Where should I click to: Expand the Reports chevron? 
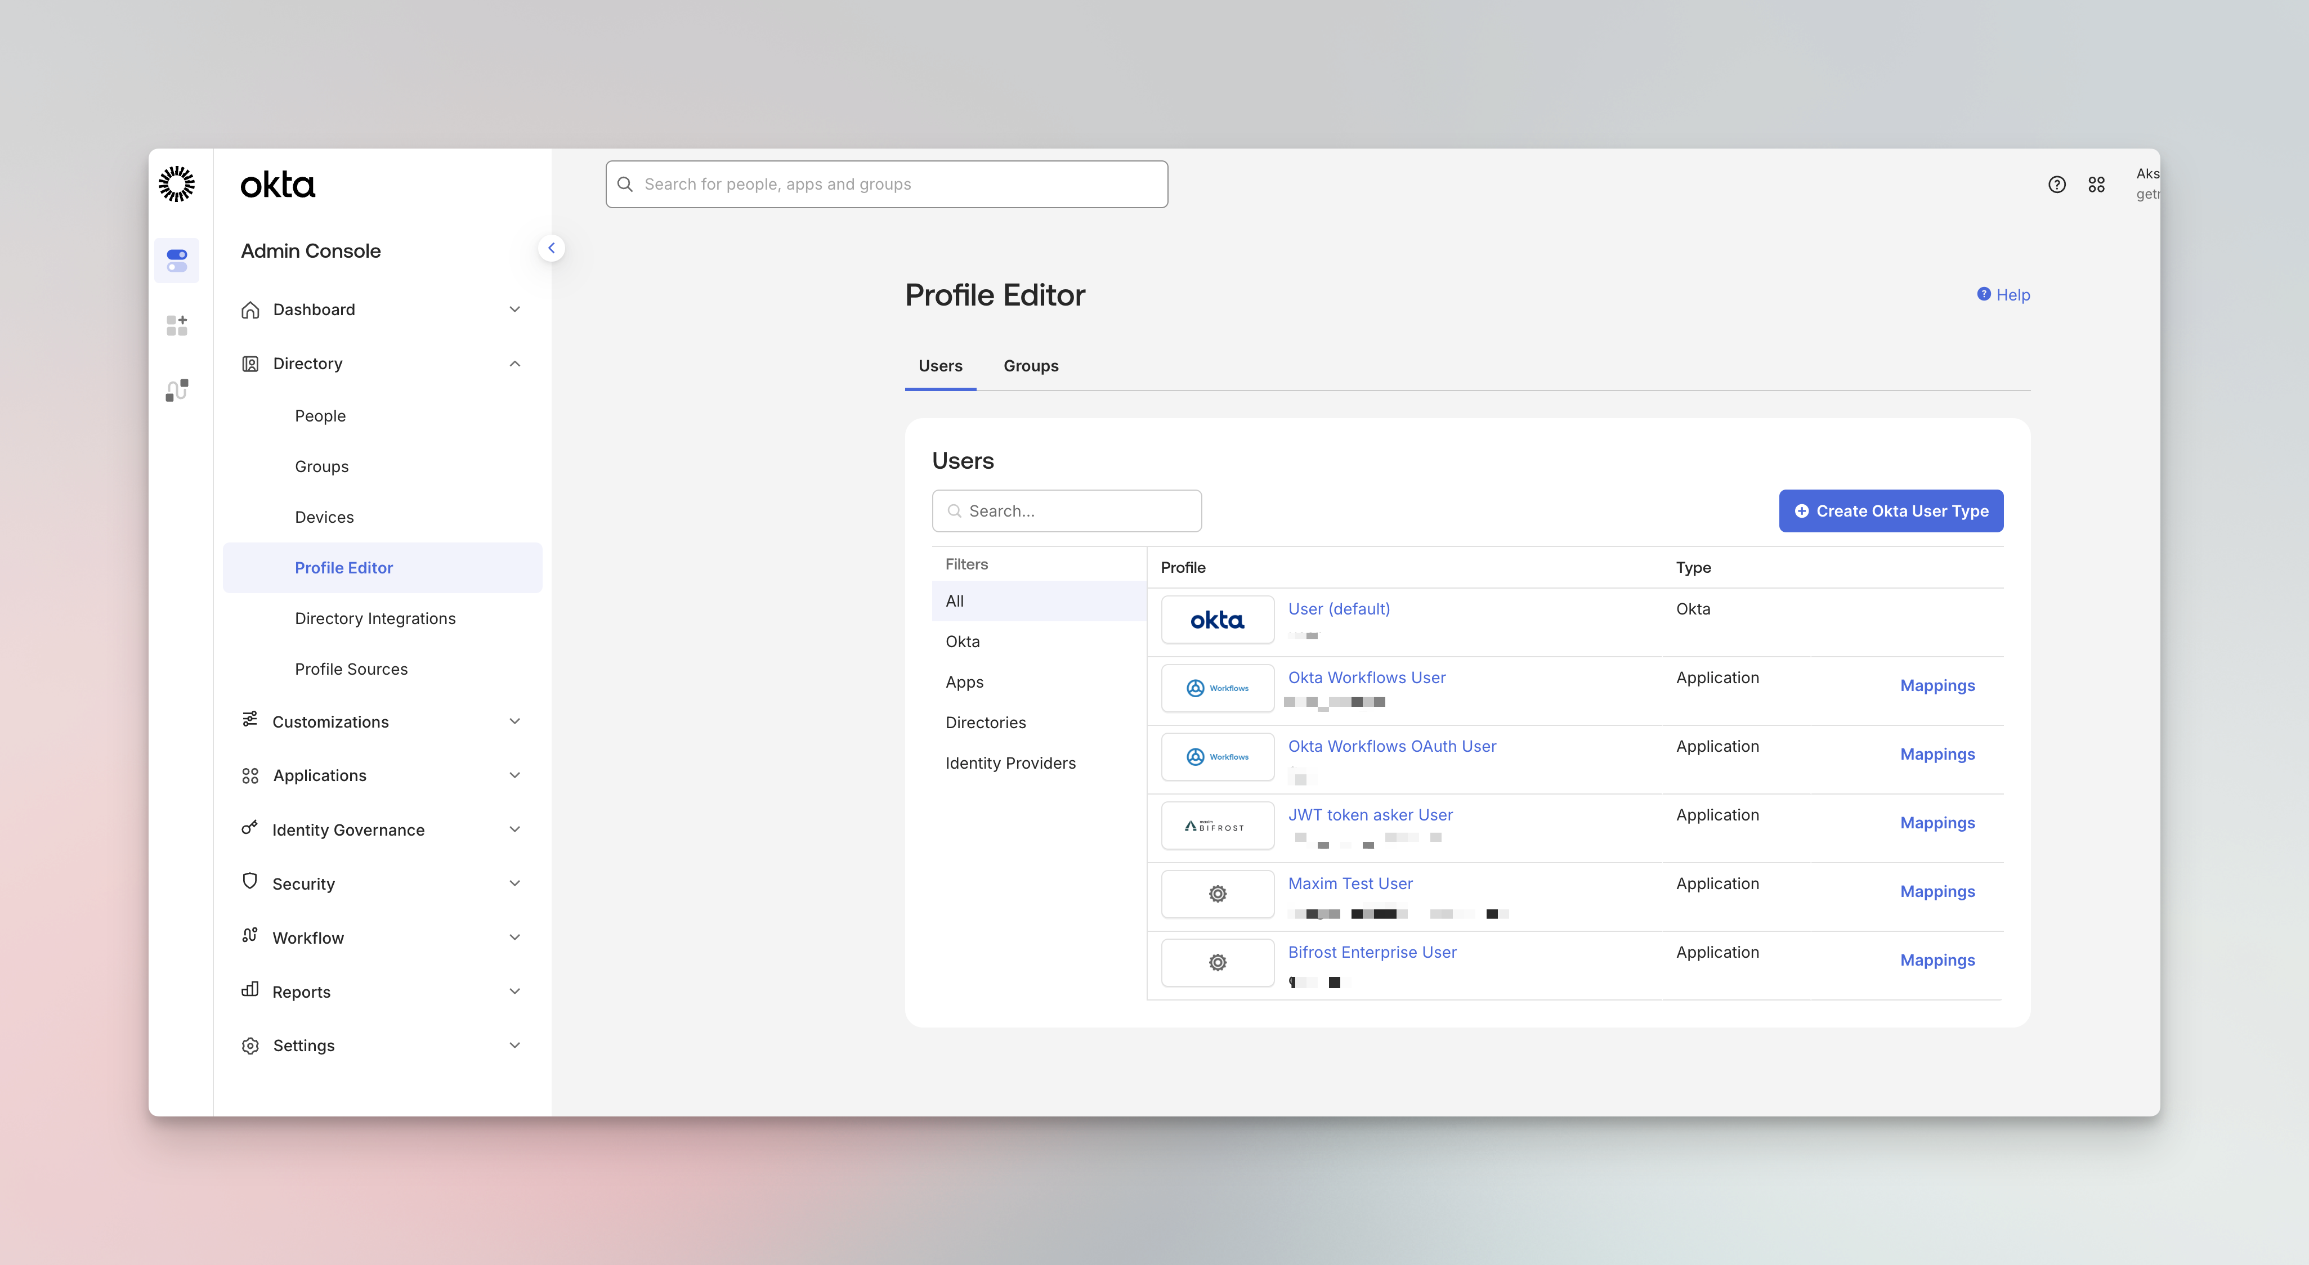514,991
